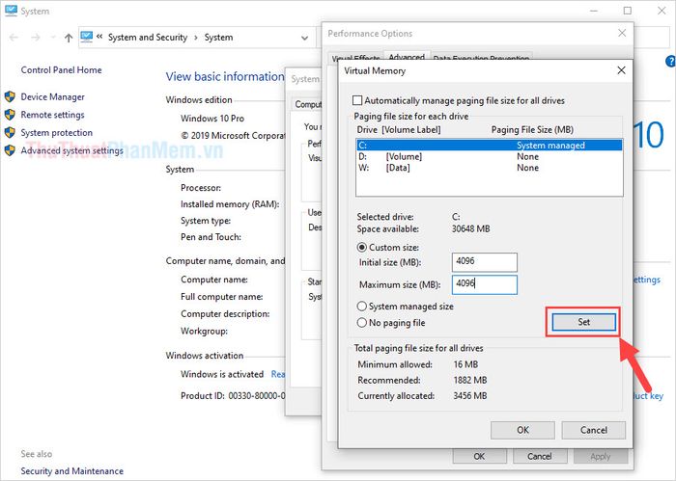Click the System window title icon
Screen dimensions: 676x481
(11, 11)
